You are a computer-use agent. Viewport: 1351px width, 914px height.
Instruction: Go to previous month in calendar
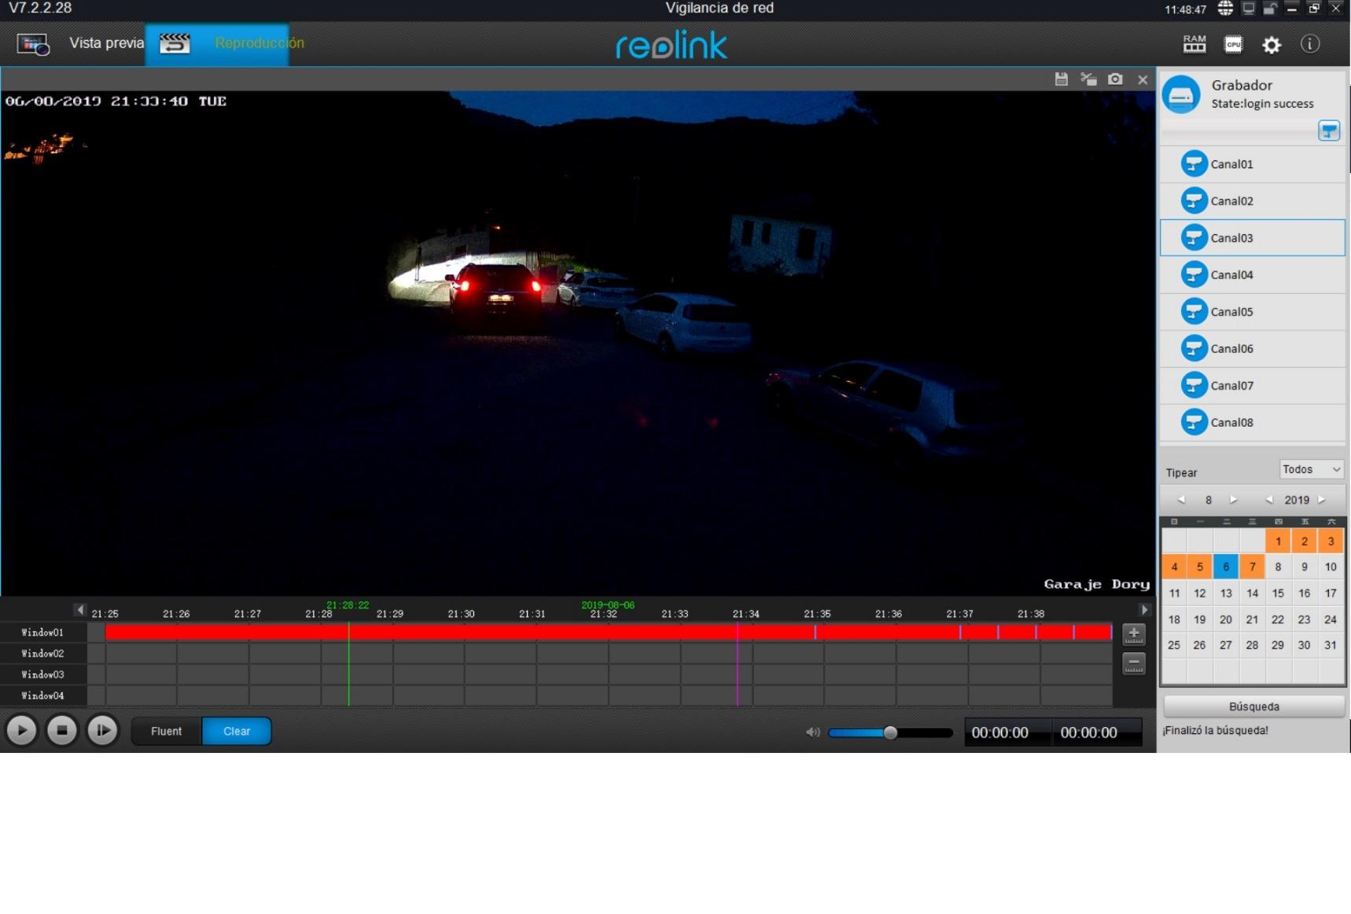1181,500
